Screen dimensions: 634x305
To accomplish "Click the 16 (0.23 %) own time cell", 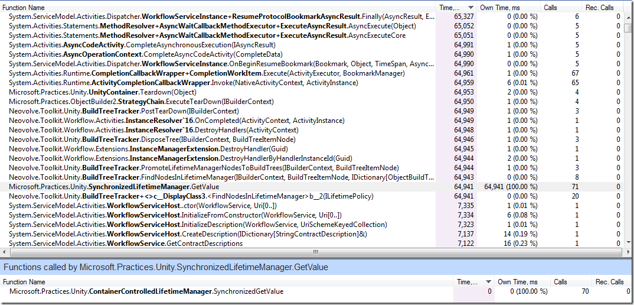I will 520,243.
